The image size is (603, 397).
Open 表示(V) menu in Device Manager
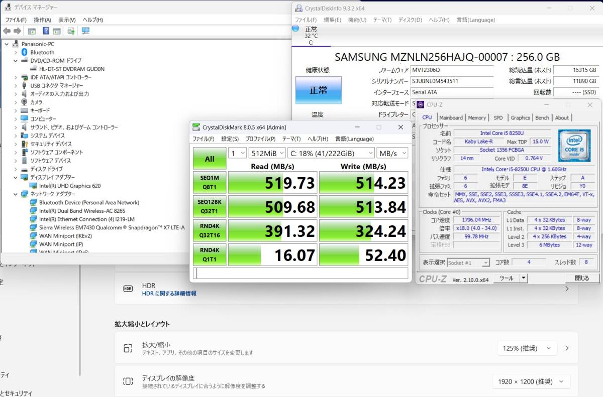click(67, 20)
